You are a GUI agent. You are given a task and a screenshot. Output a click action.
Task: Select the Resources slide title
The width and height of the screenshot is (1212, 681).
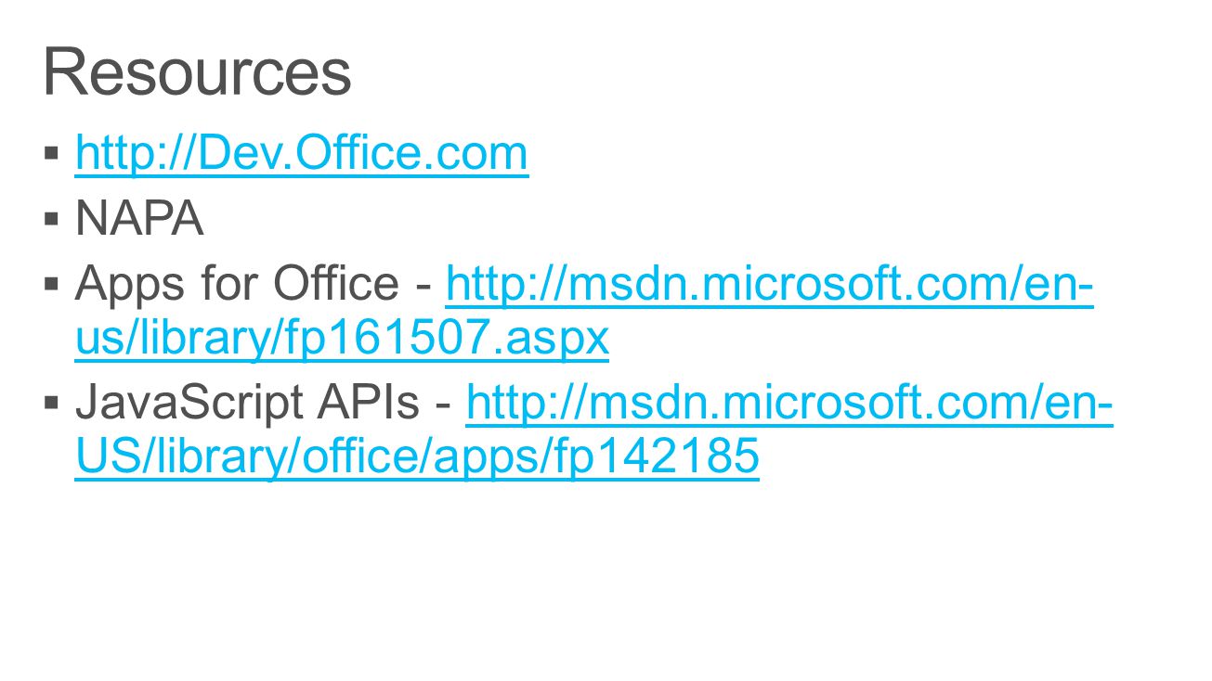[x=197, y=72]
